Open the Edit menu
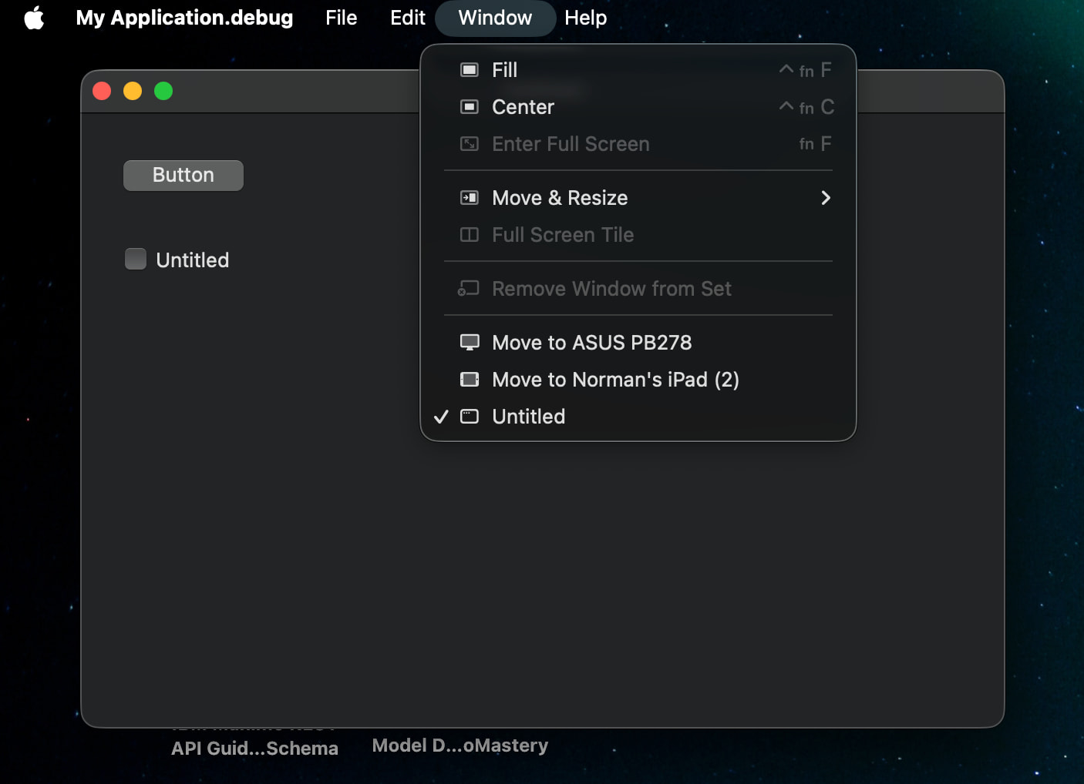The height and width of the screenshot is (784, 1084). click(407, 18)
